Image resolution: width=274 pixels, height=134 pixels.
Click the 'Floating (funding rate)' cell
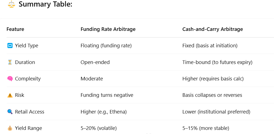[106, 46]
